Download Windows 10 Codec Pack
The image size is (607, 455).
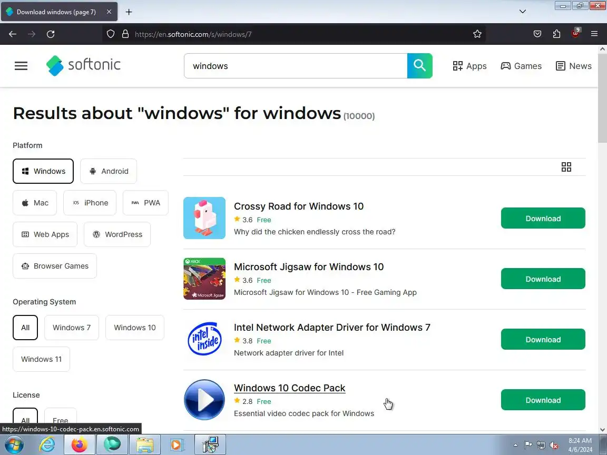(543, 400)
